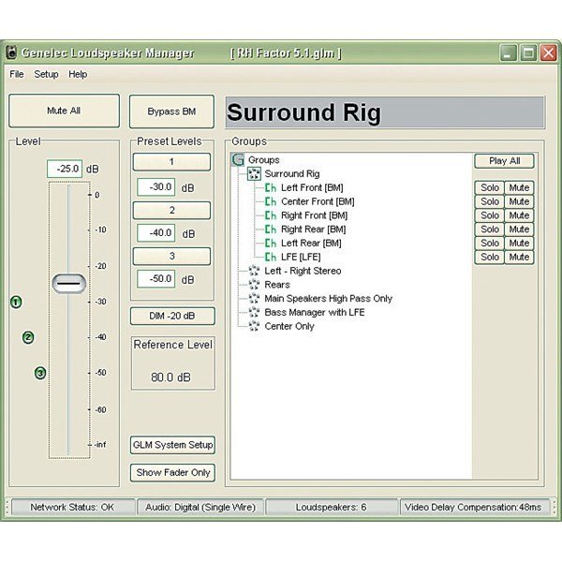The image size is (562, 562).
Task: Select Rears group
Action: coord(277,285)
